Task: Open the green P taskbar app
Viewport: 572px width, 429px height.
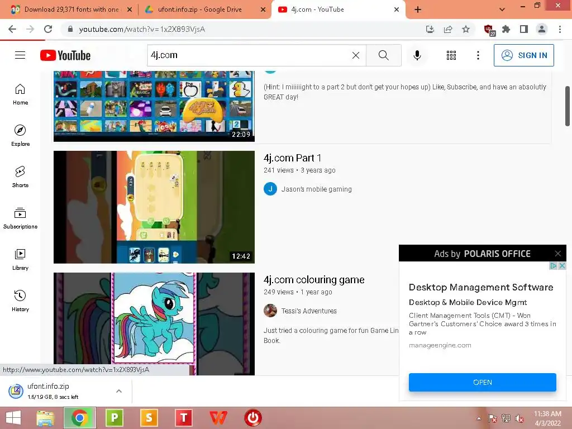Action: tap(115, 418)
